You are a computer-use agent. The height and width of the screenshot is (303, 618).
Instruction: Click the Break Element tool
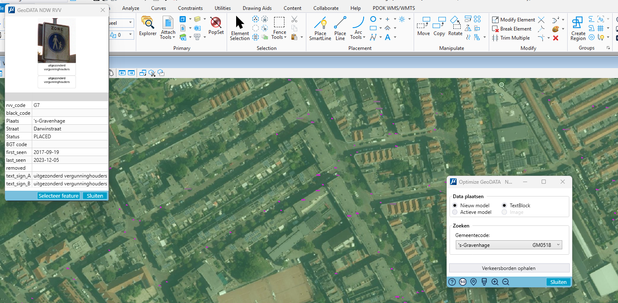click(512, 29)
